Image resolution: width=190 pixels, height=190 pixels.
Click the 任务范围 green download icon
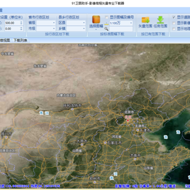(160, 20)
